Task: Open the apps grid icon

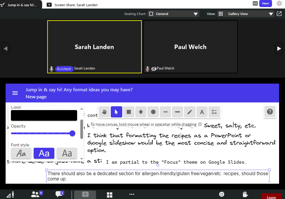Action: (x=110, y=195)
